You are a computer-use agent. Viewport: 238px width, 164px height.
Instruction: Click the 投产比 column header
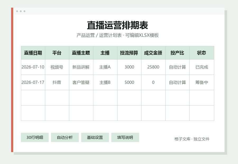coord(177,53)
